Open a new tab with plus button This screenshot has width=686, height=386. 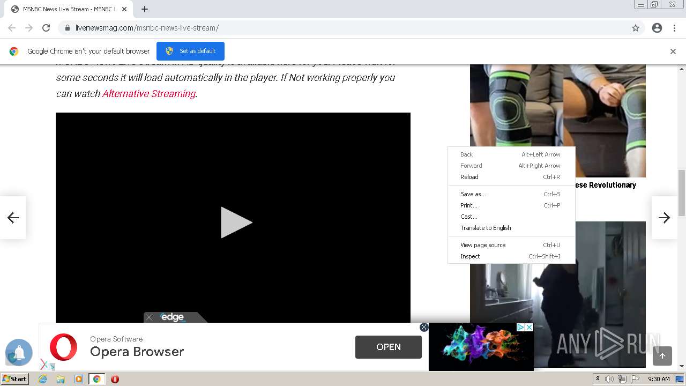pyautogui.click(x=145, y=9)
